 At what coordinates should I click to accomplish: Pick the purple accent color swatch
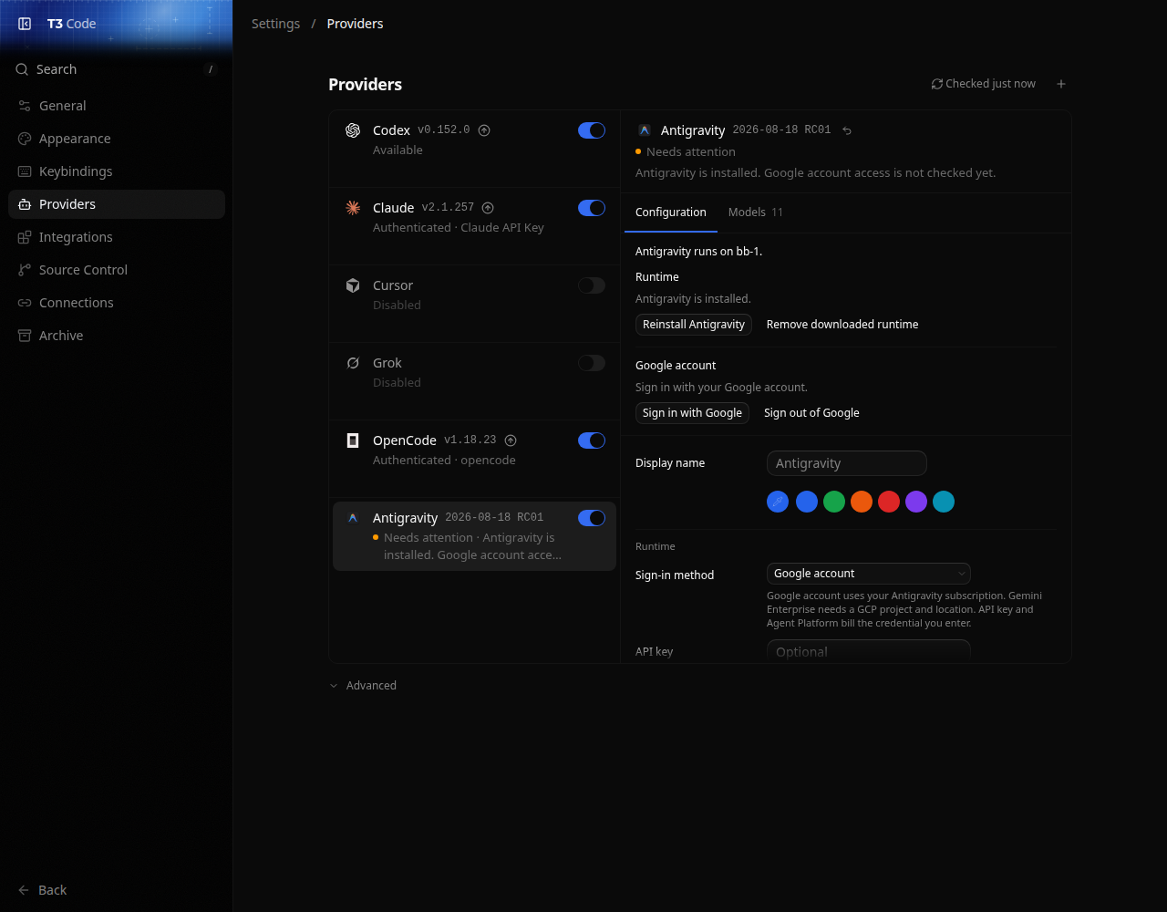(916, 502)
